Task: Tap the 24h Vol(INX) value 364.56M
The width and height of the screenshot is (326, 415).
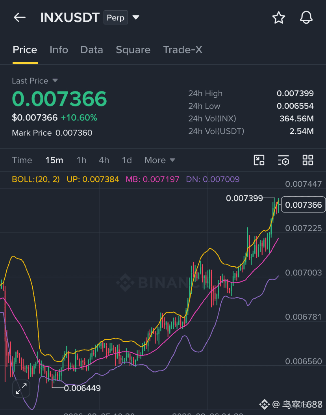Action: (x=296, y=119)
